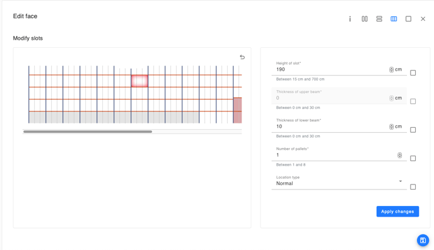
Task: Tick the checkbox beside Height of slot
Action: pos(413,72)
